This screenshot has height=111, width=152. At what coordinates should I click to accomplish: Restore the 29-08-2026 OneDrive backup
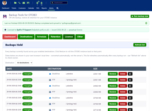(113, 74)
